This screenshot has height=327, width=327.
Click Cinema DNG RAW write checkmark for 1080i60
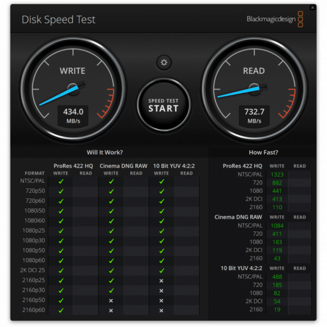[111, 221]
